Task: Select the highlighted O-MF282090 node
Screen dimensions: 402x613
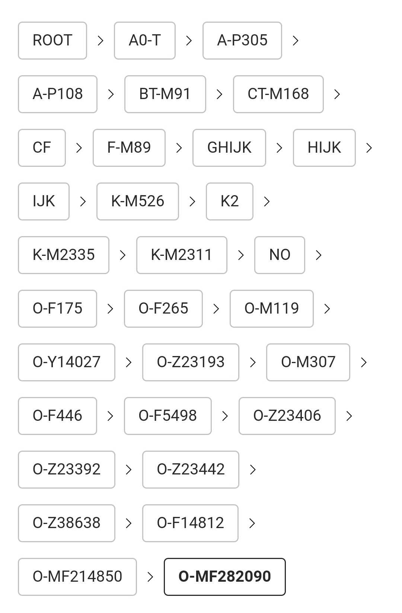Action: click(x=225, y=577)
